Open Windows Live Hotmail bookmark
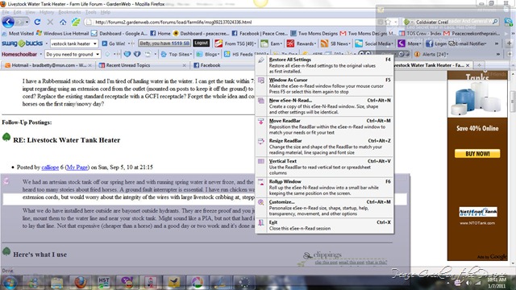Screen dimensions: 516x290 (x=63, y=34)
